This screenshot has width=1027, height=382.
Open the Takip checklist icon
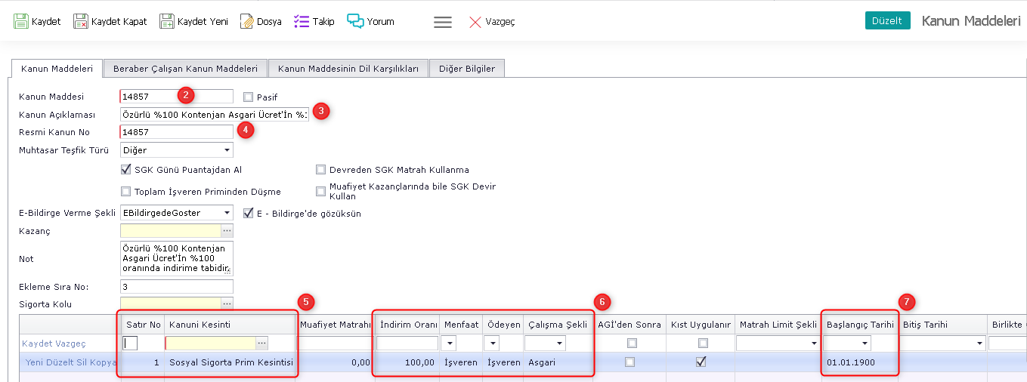pos(302,21)
